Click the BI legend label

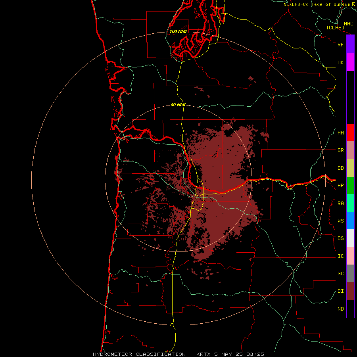point(340,291)
